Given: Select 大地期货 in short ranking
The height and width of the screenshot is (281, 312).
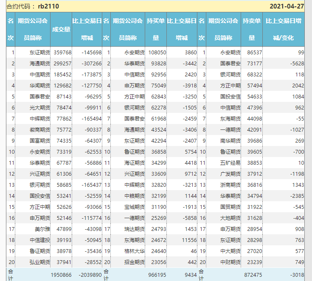Looking at the screenshot, I should pyautogui.click(x=230, y=218).
